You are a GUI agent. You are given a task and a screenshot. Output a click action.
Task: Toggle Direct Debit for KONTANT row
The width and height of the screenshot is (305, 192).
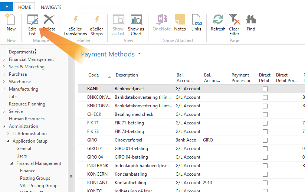[265, 183]
